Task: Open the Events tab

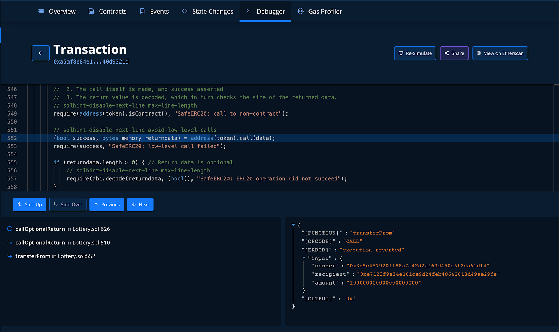Action: coord(154,12)
